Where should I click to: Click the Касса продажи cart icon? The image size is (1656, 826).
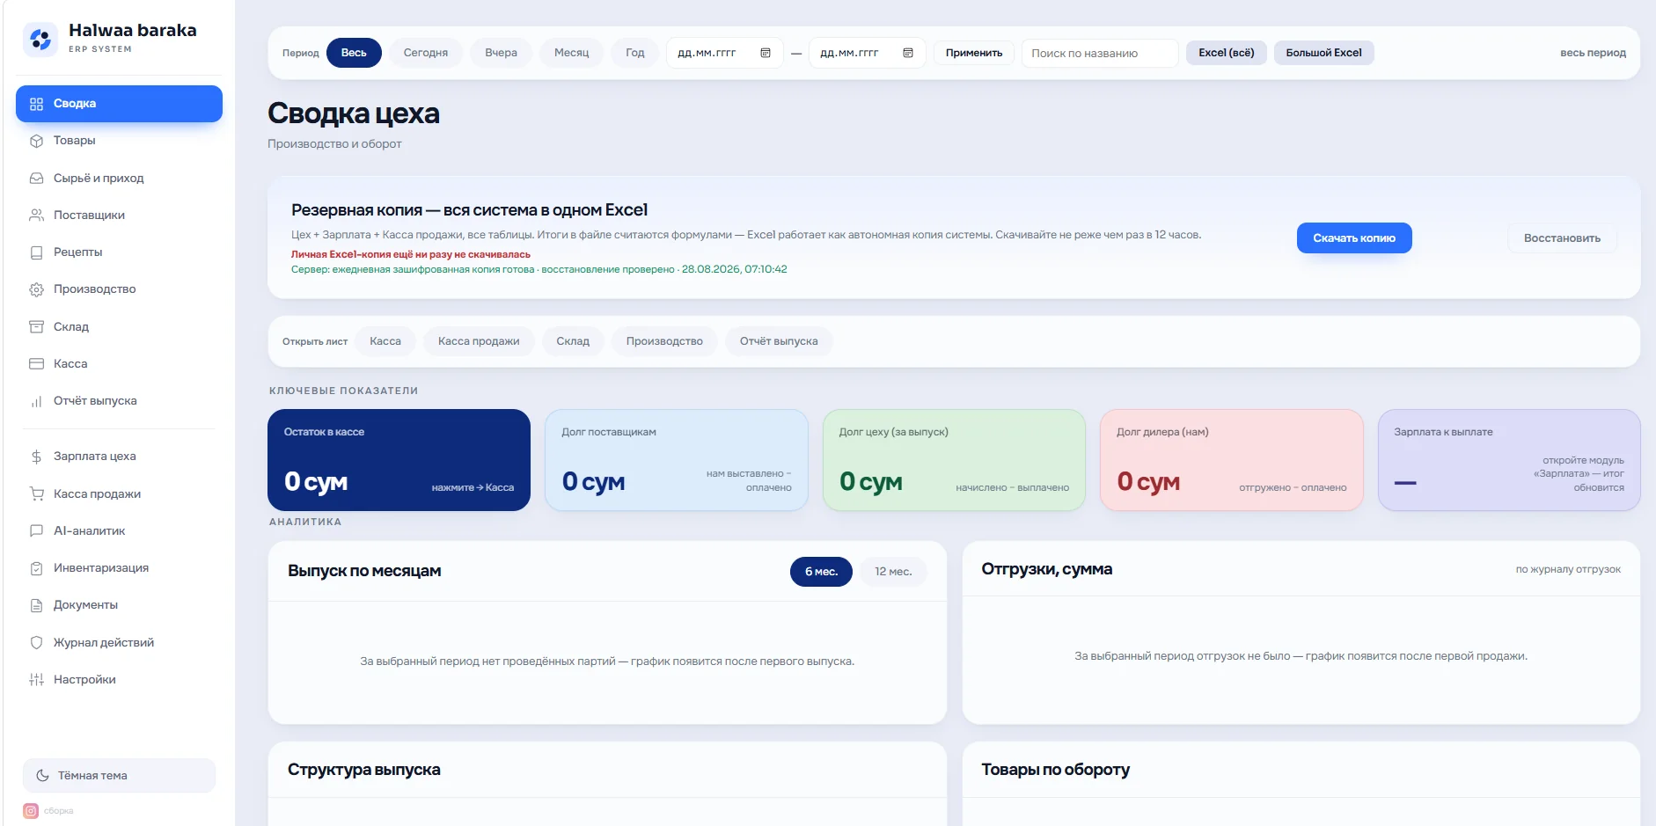click(x=36, y=493)
